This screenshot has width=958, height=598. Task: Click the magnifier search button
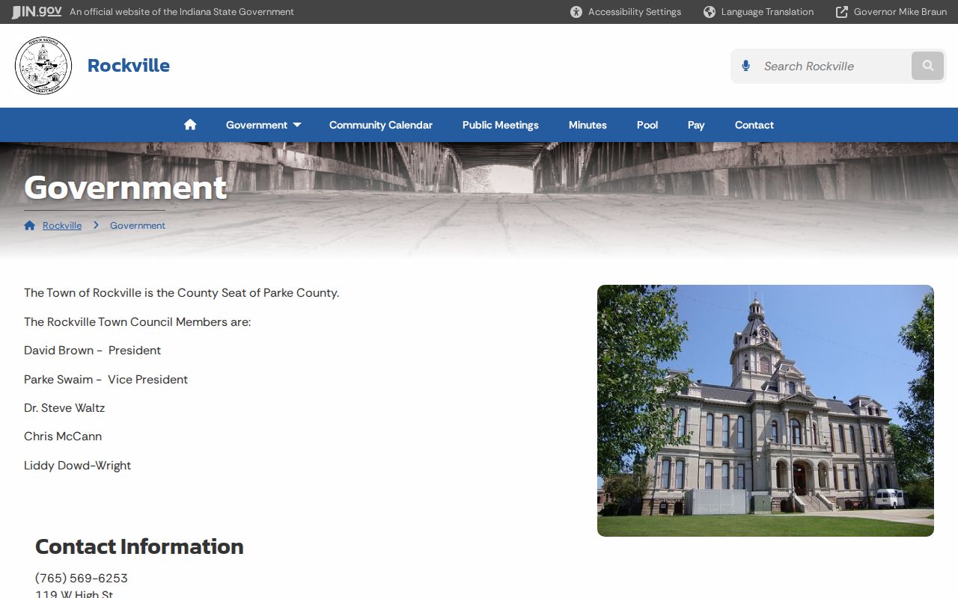coord(927,66)
